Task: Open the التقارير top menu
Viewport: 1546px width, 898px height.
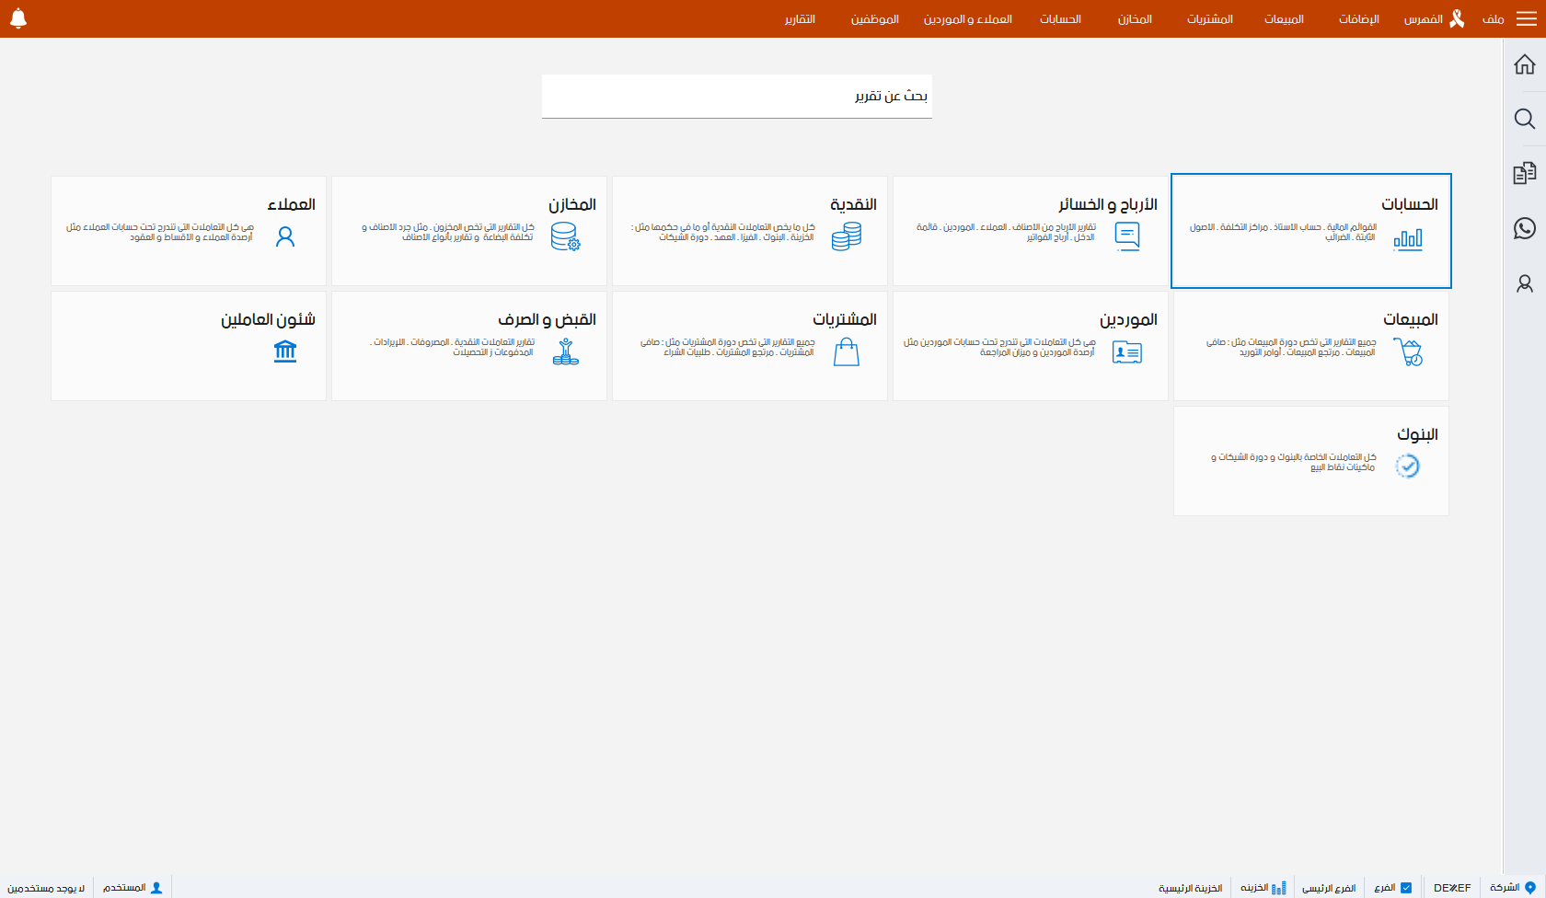Action: click(800, 19)
